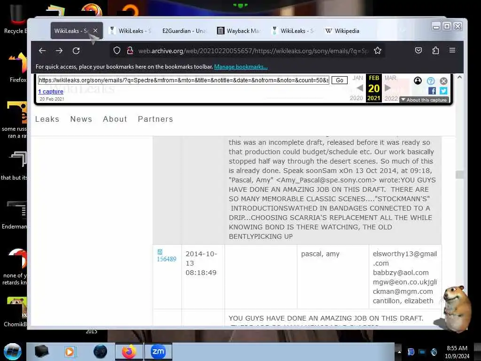The width and height of the screenshot is (481, 361).
Task: Go to the next capture arrow
Action: pos(388,88)
